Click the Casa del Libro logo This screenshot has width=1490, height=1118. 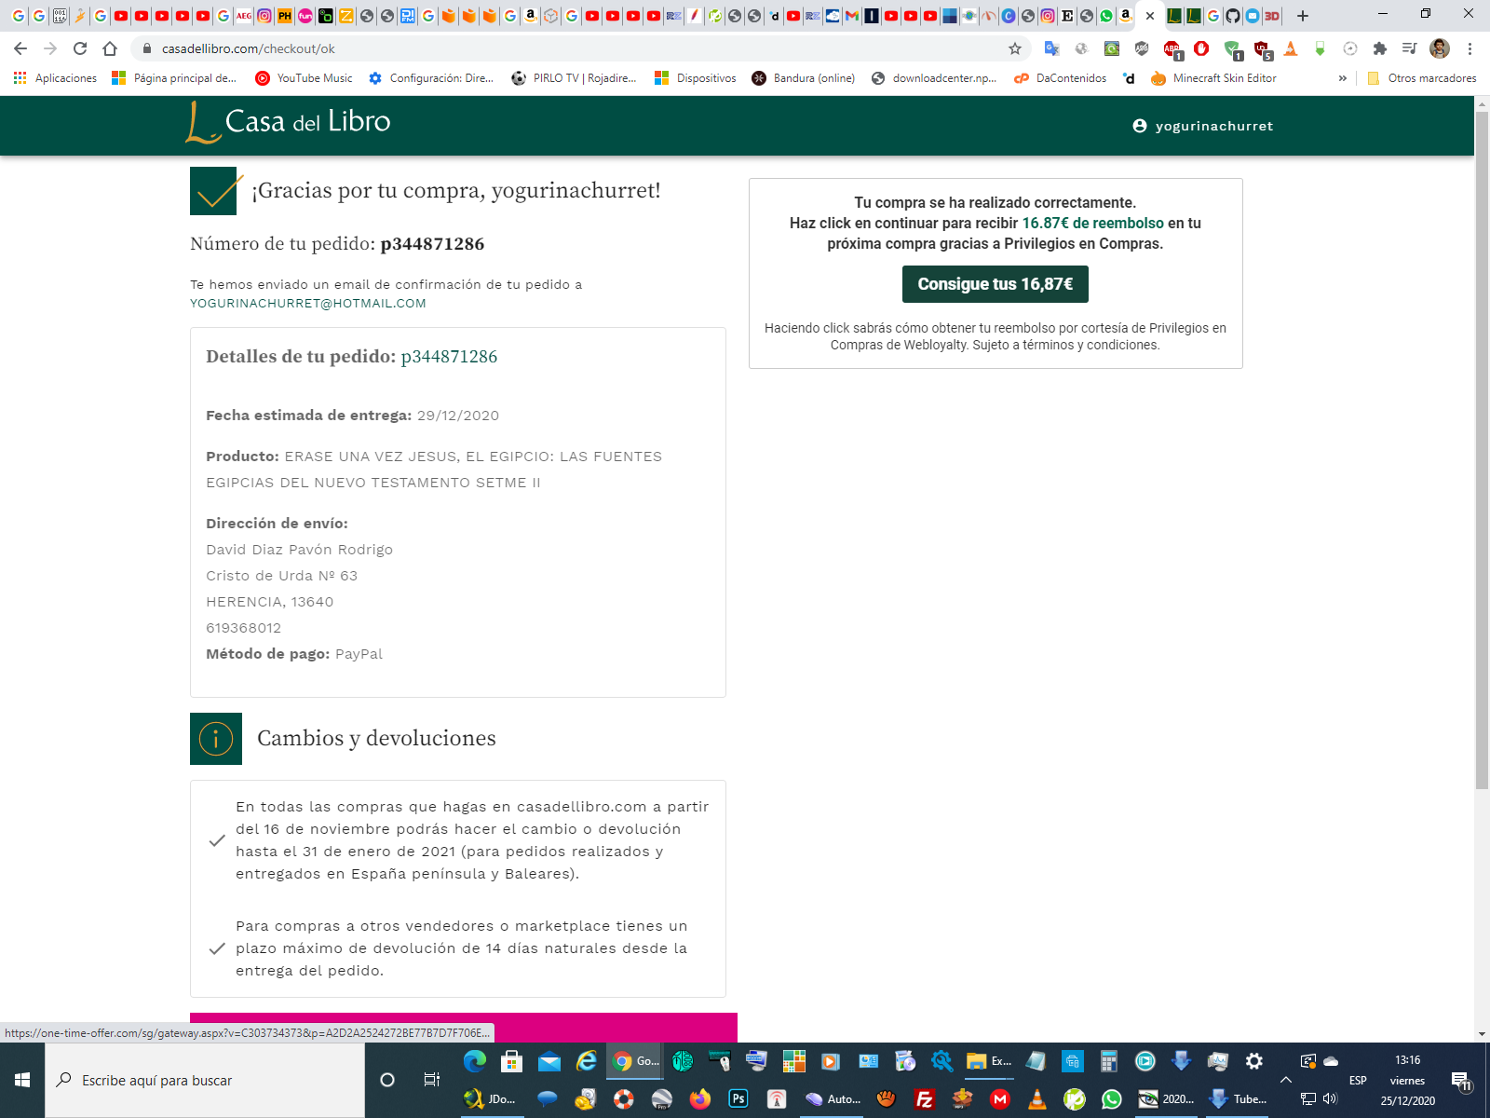point(288,123)
